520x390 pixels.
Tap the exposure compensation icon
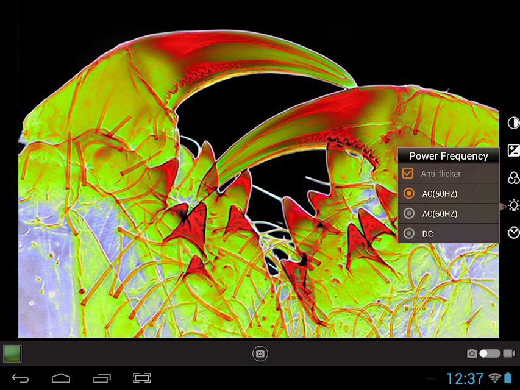513,150
